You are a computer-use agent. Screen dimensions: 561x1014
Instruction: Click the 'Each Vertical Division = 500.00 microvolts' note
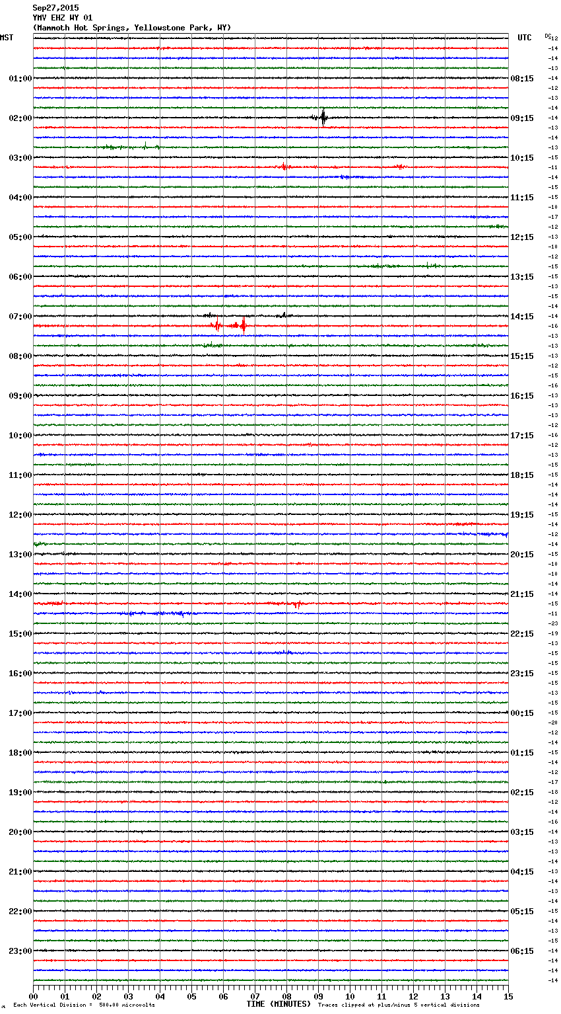84,1005
